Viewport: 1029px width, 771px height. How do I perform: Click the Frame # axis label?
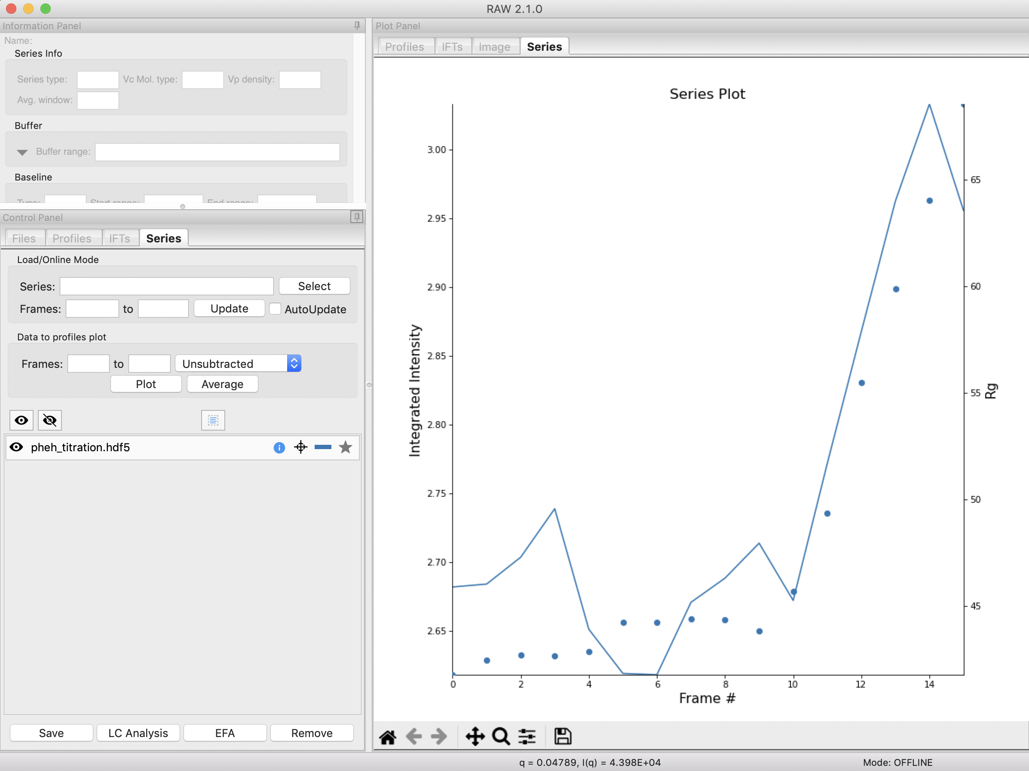coord(707,698)
